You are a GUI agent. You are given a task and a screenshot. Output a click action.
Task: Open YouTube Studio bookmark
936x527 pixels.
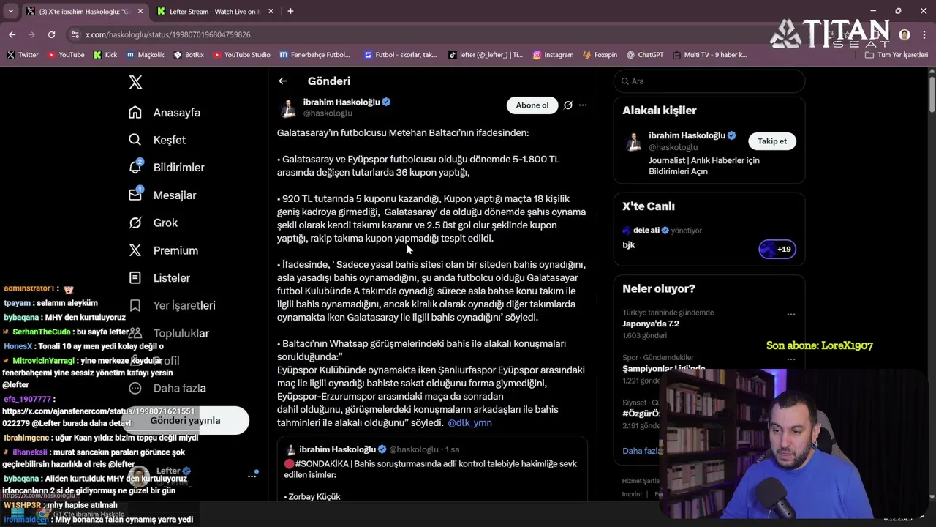pyautogui.click(x=242, y=55)
